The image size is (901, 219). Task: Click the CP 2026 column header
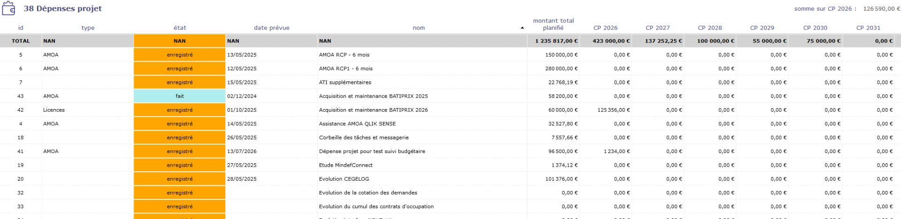pos(605,28)
